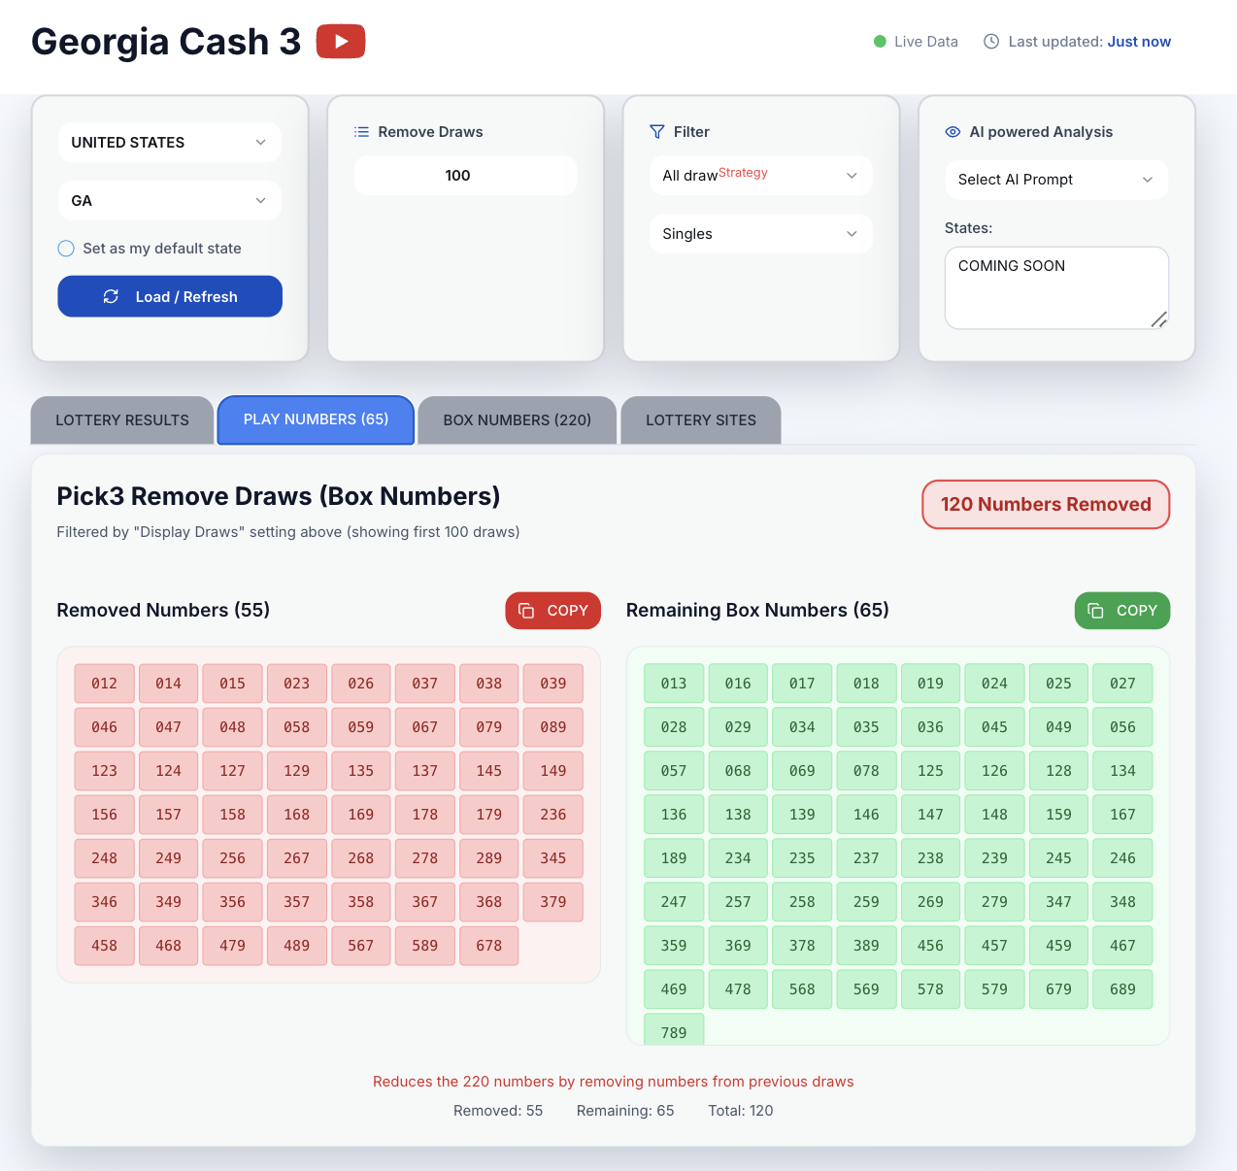Open the Select AI Prompt dropdown
This screenshot has width=1237, height=1171.
pyautogui.click(x=1056, y=180)
